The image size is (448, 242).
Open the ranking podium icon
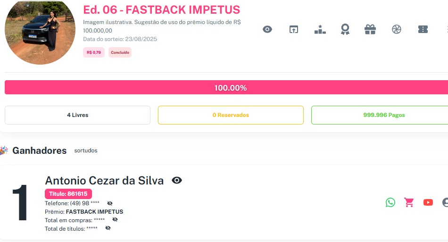[x=320, y=30]
